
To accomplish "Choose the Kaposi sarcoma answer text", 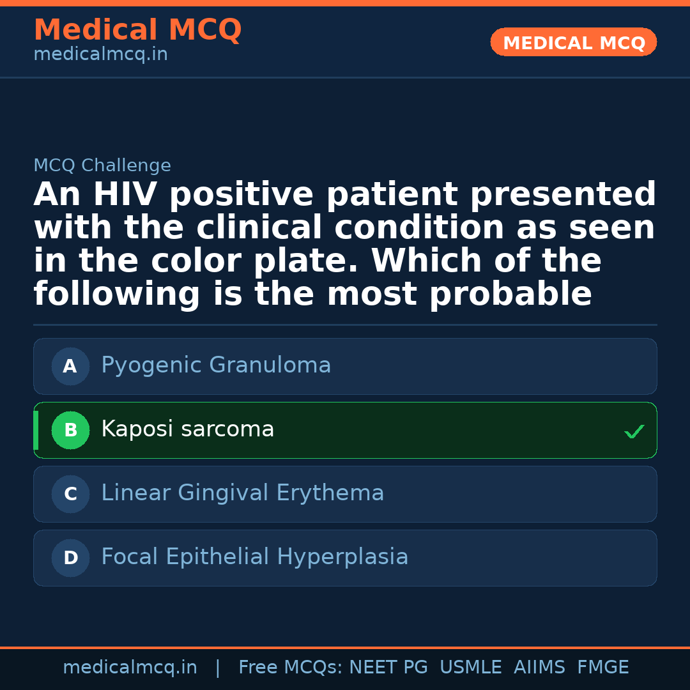I will [x=187, y=429].
